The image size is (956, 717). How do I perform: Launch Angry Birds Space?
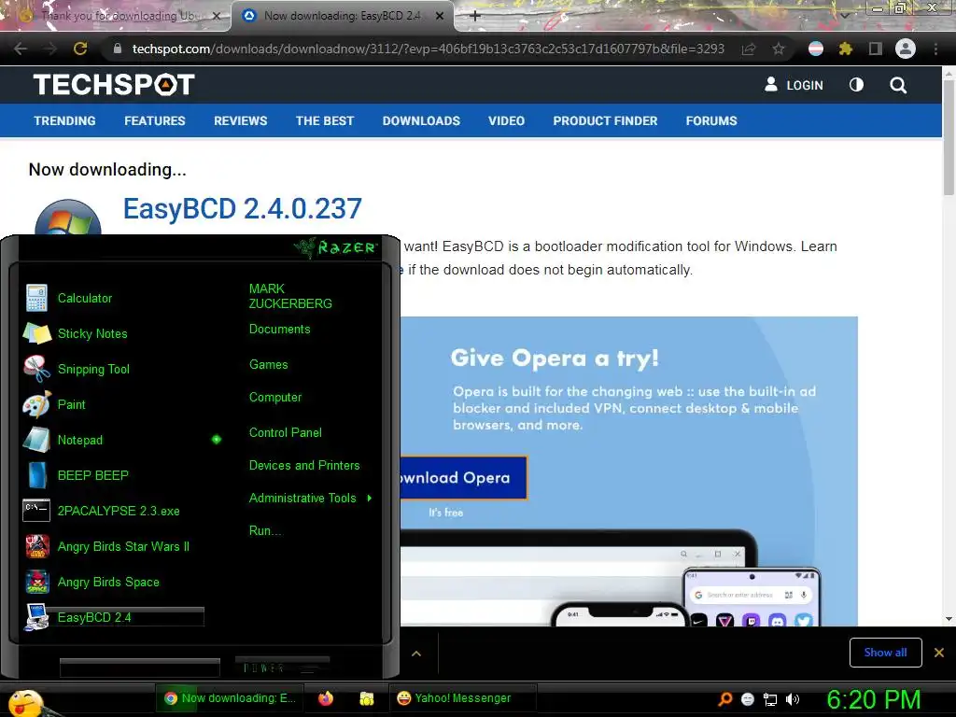tap(91, 582)
